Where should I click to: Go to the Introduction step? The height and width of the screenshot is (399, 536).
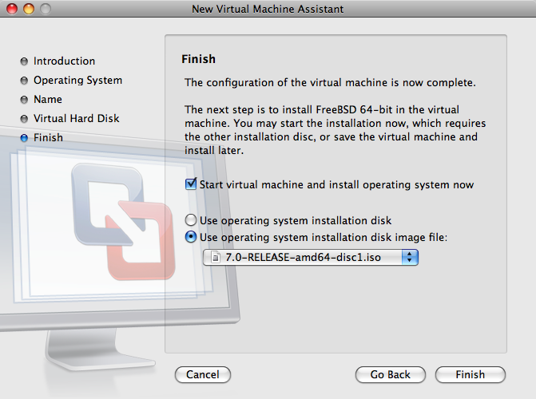pyautogui.click(x=64, y=61)
